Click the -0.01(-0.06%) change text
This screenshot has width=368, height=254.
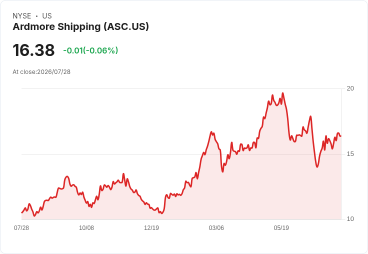coord(90,50)
